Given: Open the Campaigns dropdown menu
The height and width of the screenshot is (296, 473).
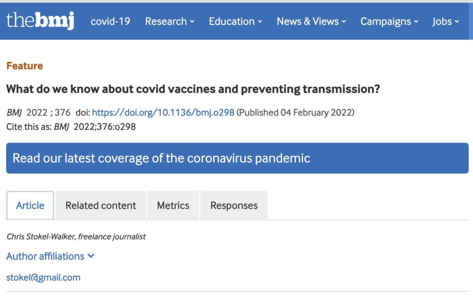Looking at the screenshot, I should coord(389,21).
